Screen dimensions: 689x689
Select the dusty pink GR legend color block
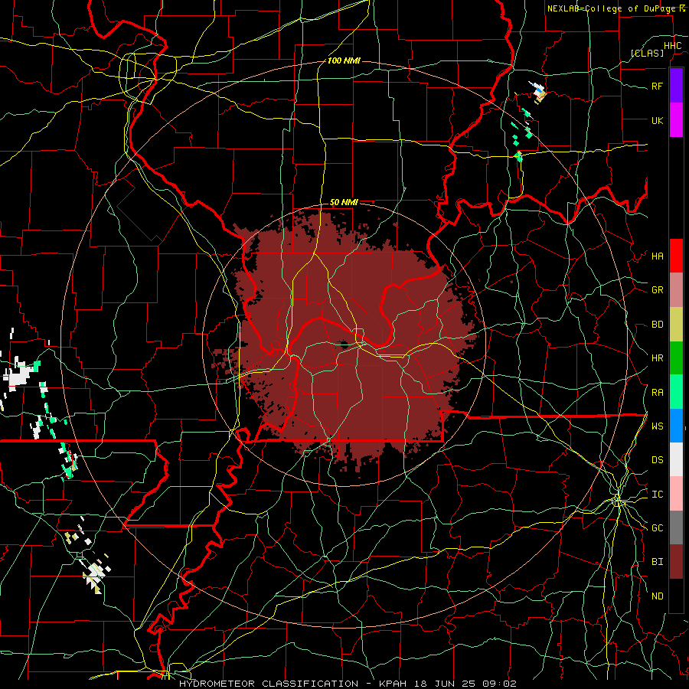pyautogui.click(x=676, y=290)
